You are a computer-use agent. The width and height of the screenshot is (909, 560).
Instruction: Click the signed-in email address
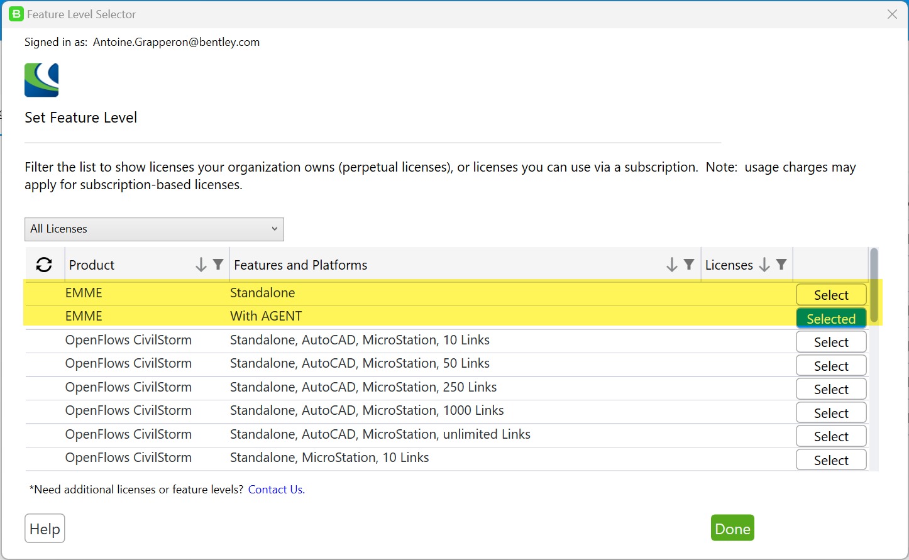(176, 41)
